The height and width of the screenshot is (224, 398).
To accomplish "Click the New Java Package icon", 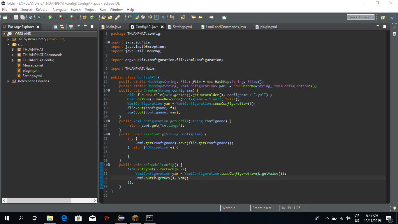I will click(x=84, y=17).
